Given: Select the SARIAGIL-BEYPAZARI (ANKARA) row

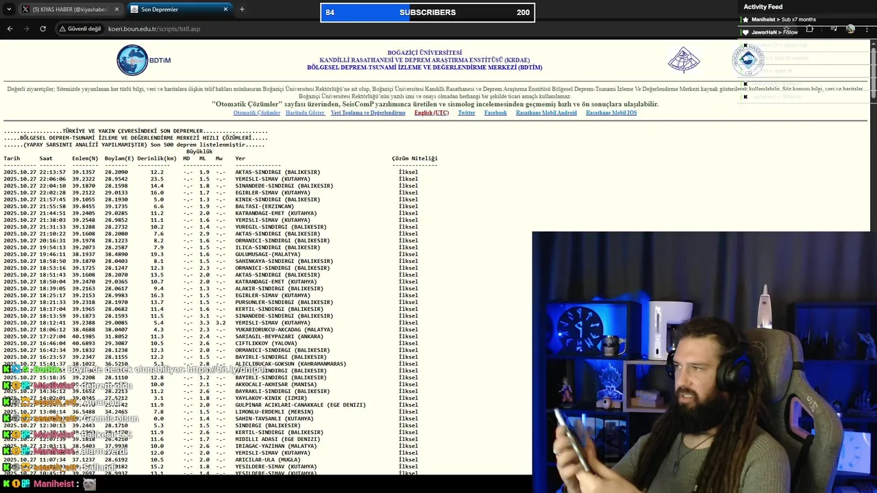Looking at the screenshot, I should click(x=210, y=336).
